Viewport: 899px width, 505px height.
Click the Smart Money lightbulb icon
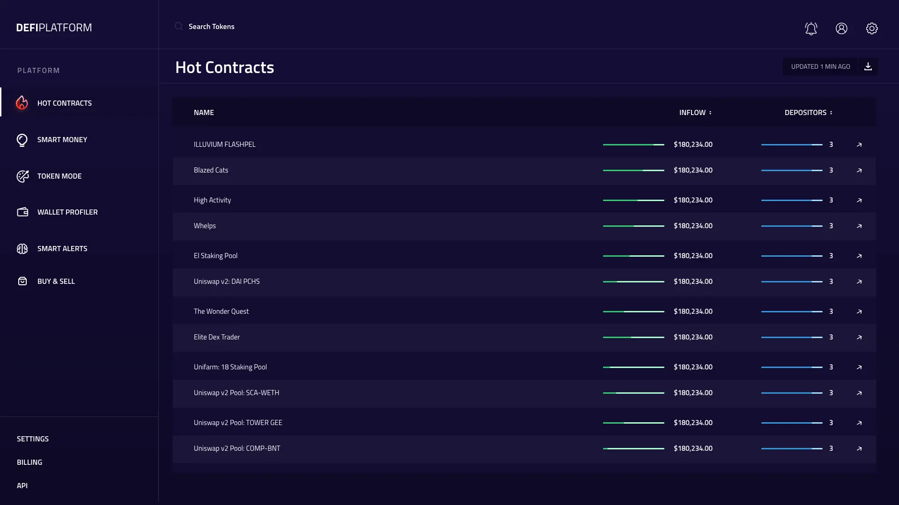[22, 140]
